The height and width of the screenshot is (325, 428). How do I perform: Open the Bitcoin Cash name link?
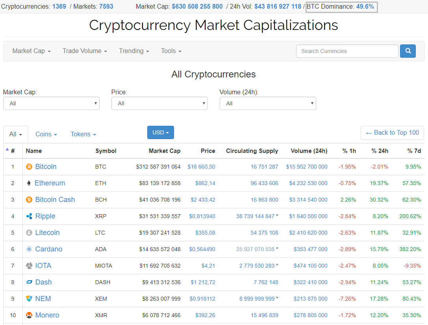pos(55,200)
